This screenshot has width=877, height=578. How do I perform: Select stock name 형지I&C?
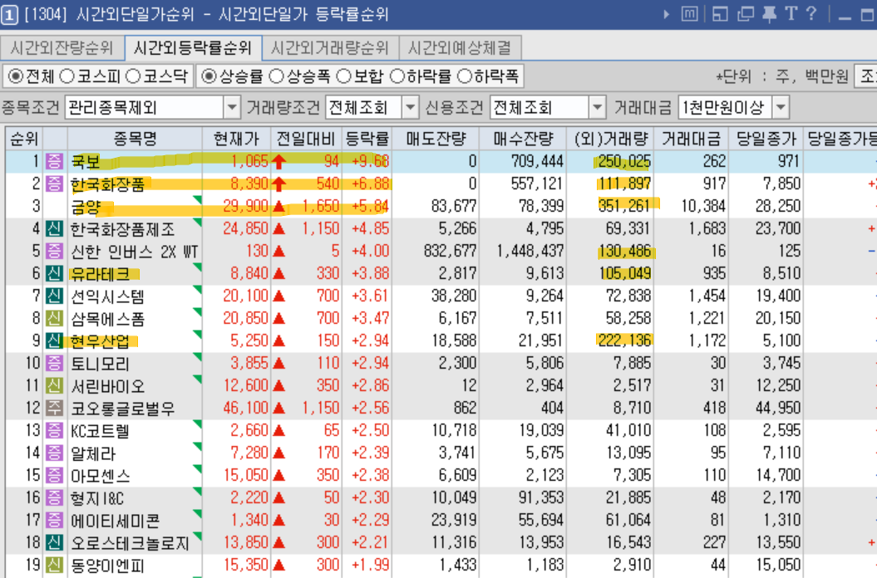(x=97, y=498)
